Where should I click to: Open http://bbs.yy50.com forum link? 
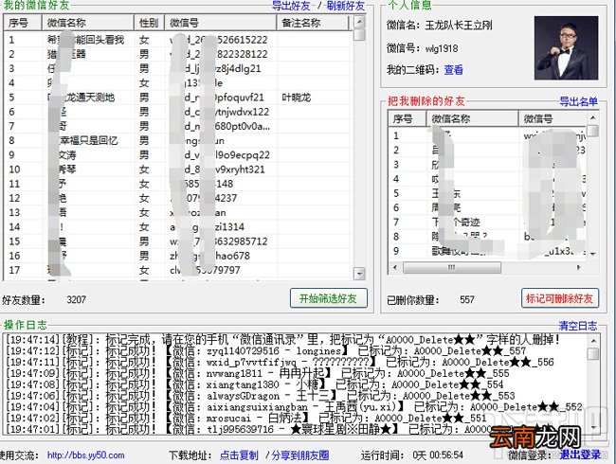point(85,455)
